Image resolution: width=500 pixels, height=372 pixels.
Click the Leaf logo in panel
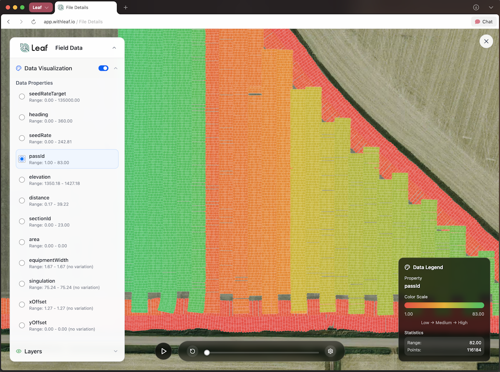coord(34,48)
